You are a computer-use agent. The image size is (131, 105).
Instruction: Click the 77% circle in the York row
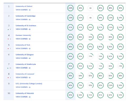tap(80, 47)
